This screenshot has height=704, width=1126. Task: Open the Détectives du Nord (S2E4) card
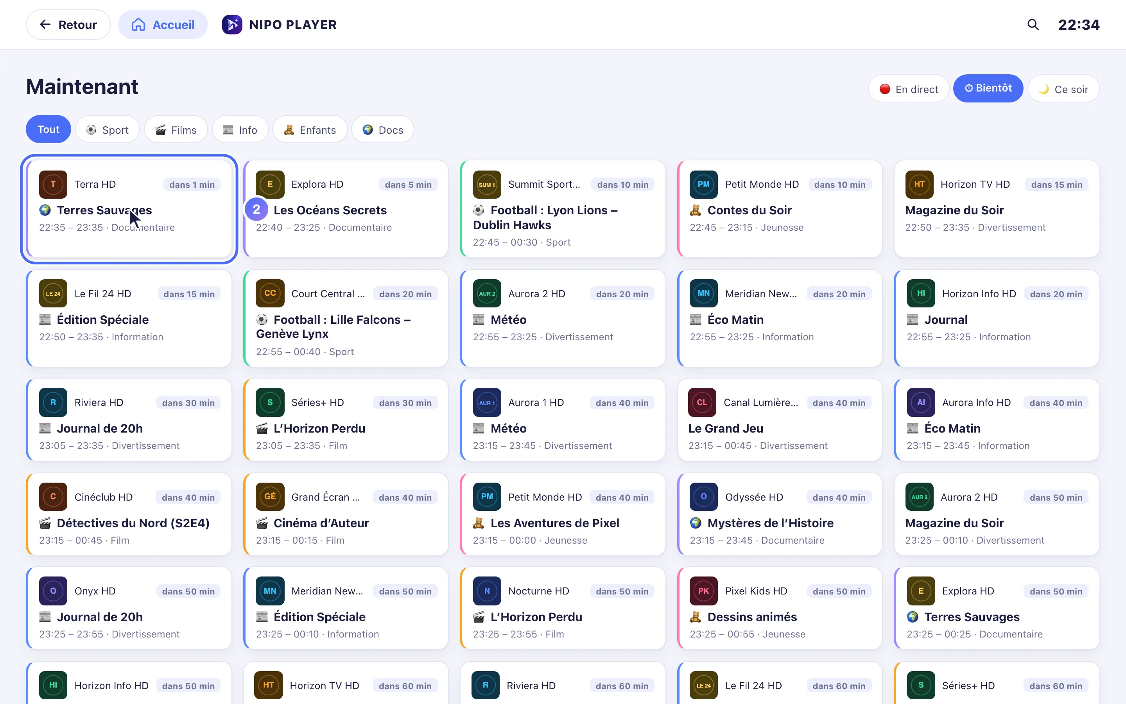click(129, 514)
